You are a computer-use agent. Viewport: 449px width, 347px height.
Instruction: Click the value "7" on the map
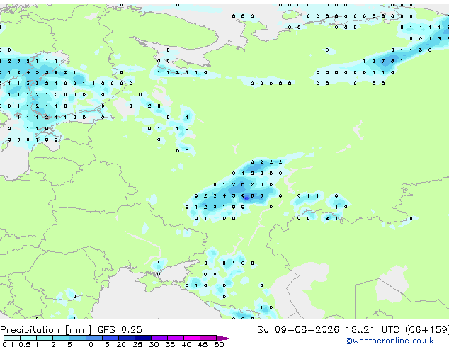pyautogui.click(x=383, y=62)
